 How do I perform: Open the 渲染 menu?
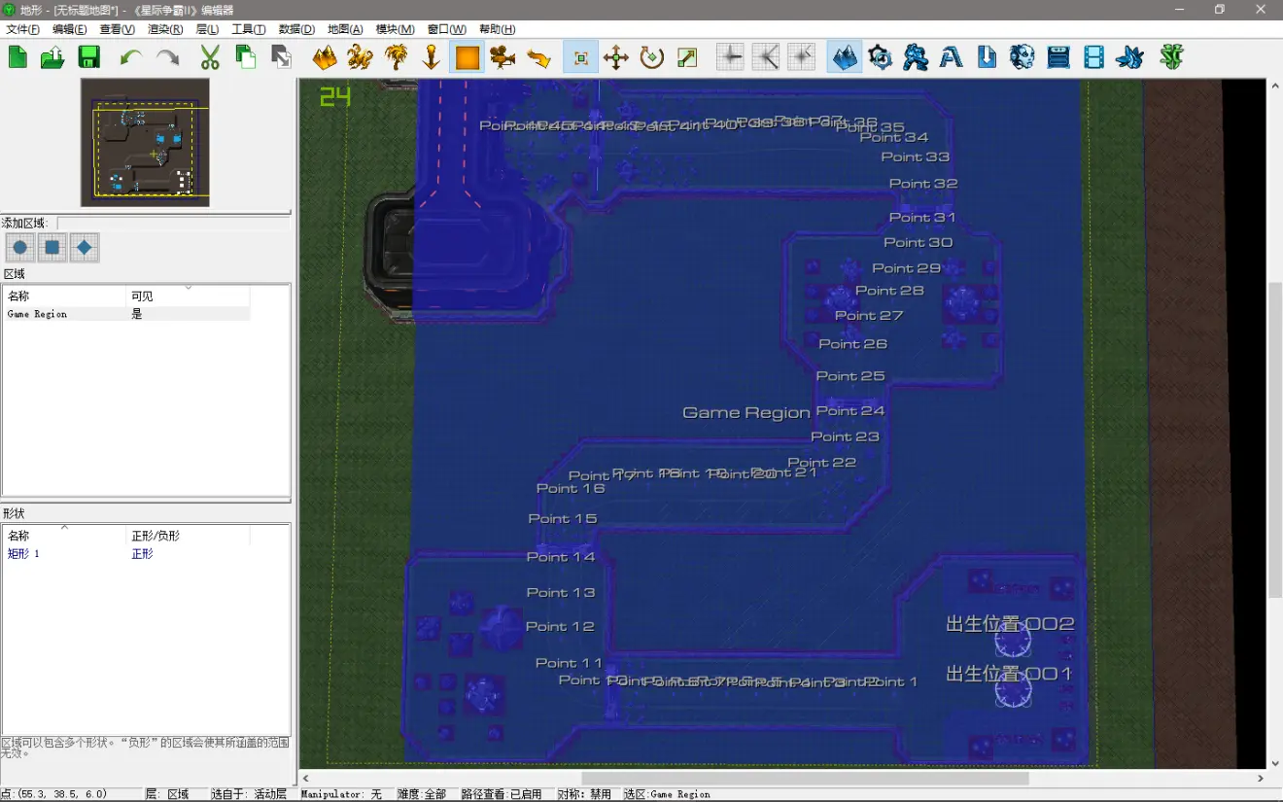tap(165, 29)
